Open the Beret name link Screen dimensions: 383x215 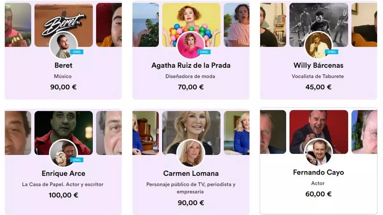point(63,65)
